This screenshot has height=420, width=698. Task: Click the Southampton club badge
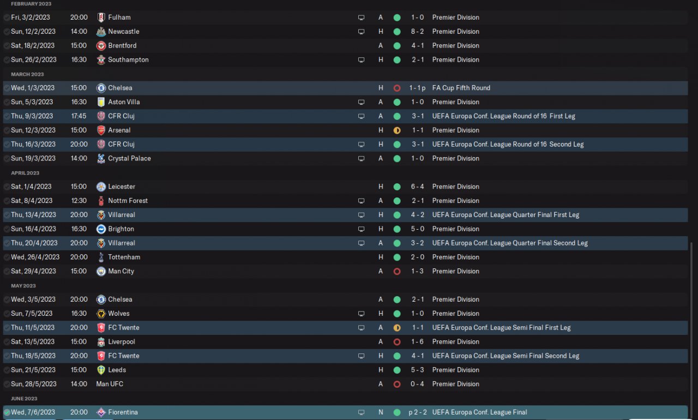101,60
